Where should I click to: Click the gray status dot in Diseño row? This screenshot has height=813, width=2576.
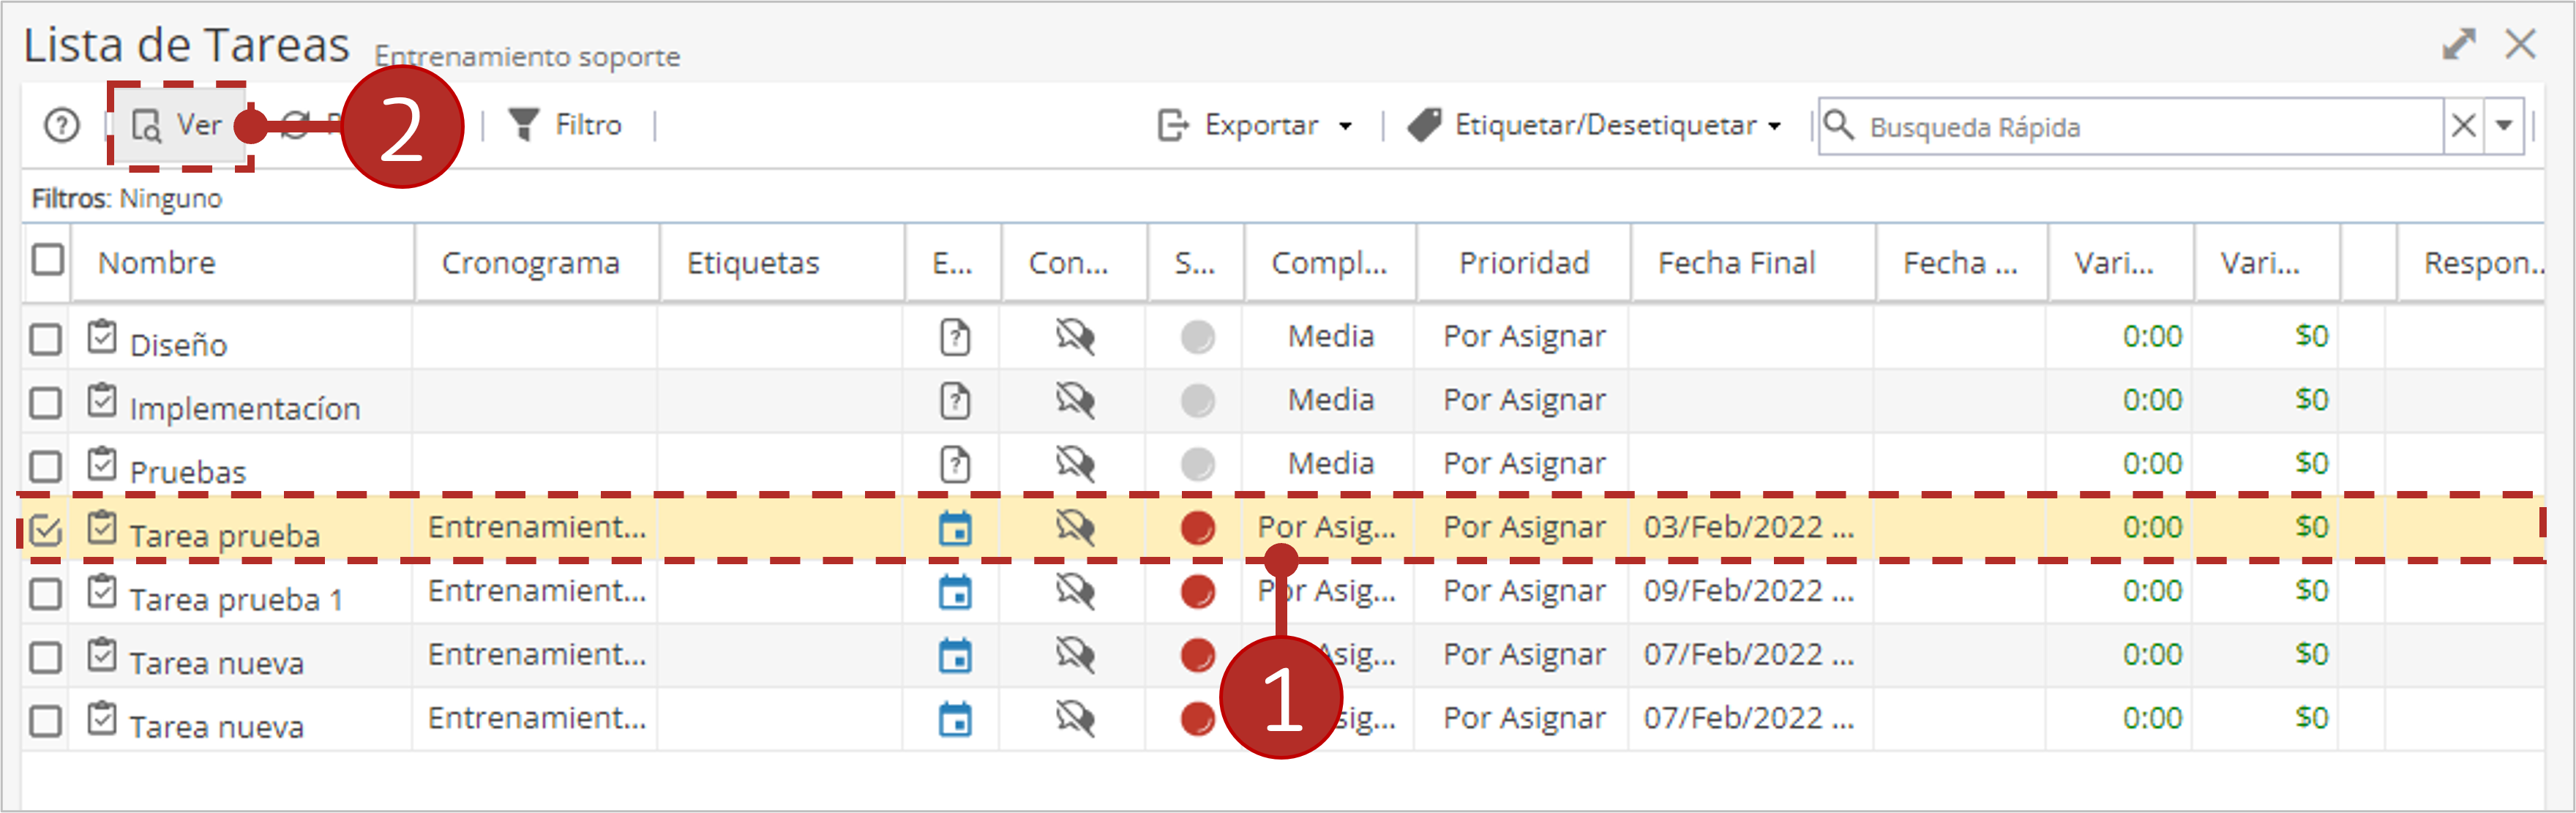(x=1197, y=337)
